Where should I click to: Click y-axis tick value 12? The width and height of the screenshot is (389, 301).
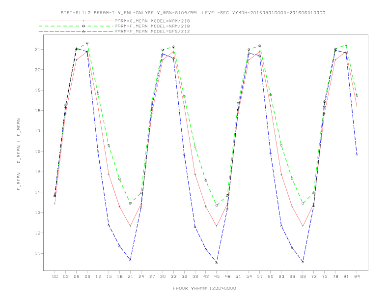[x=37, y=233]
